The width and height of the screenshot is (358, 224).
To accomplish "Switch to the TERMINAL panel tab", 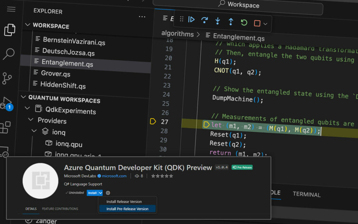I will point(307,194).
